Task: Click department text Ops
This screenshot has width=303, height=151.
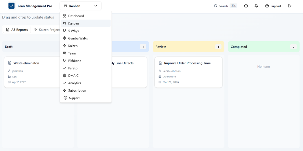Action: (x=14, y=76)
